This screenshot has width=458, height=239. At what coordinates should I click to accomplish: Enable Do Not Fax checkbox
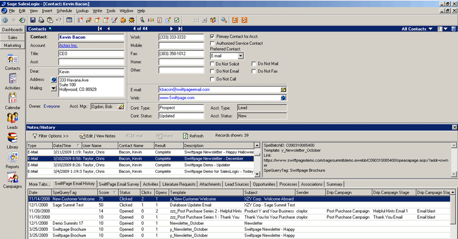(x=254, y=71)
